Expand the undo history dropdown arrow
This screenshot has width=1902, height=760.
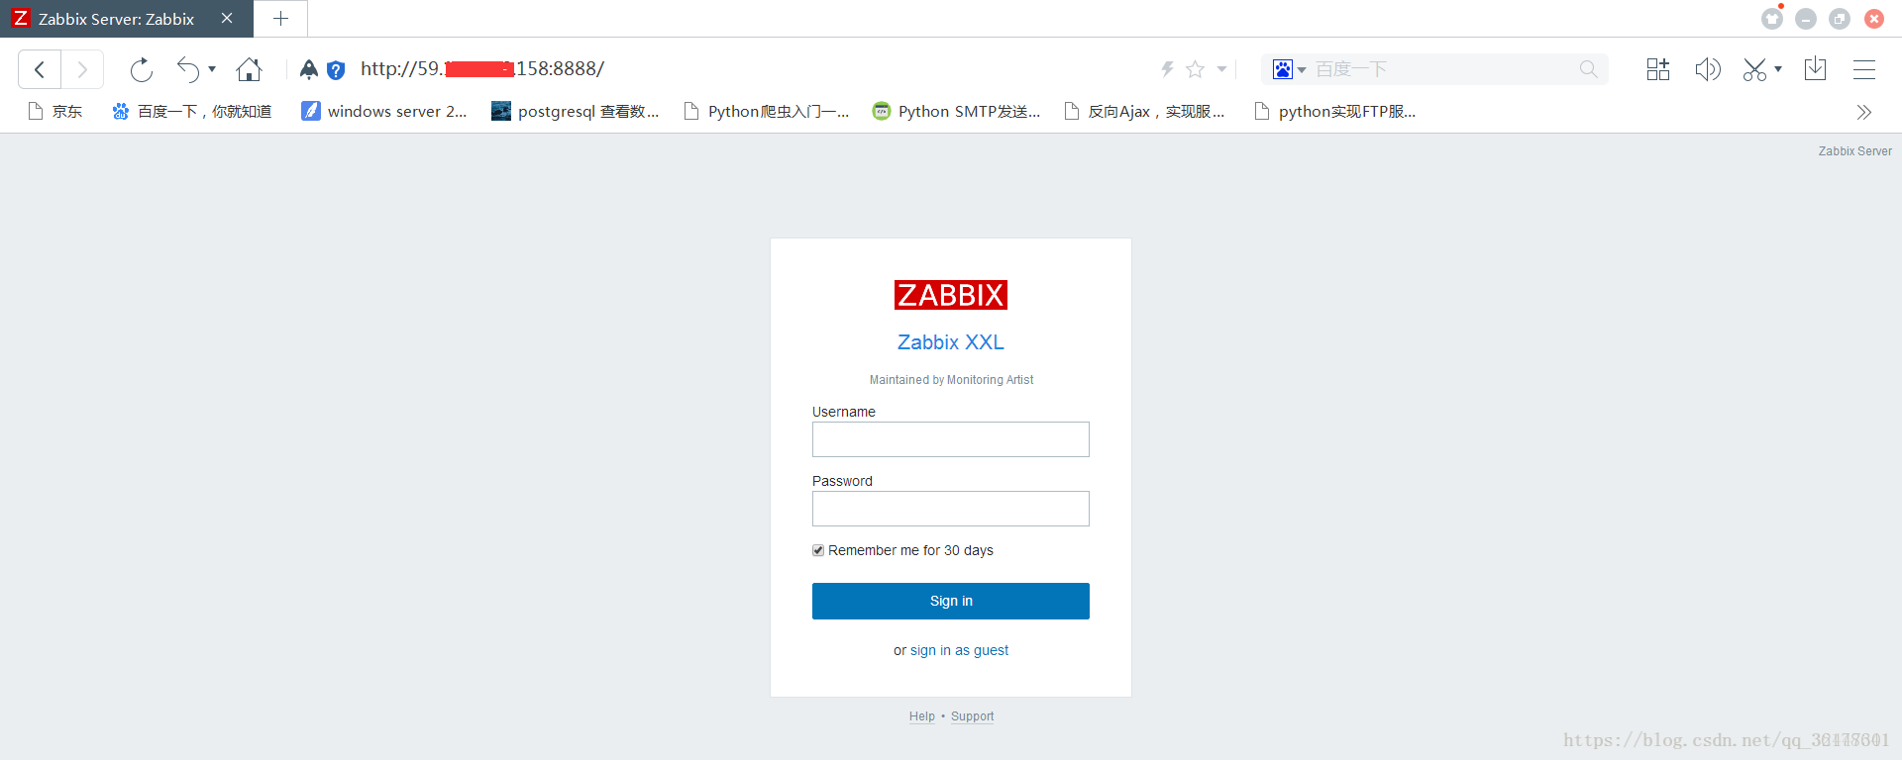212,69
